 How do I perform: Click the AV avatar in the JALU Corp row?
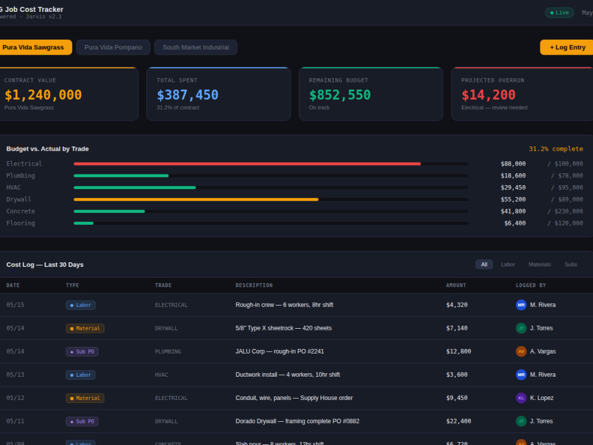(x=521, y=351)
